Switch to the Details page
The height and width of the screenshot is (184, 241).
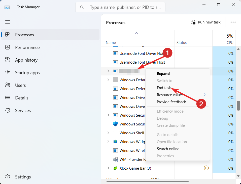point(22,98)
